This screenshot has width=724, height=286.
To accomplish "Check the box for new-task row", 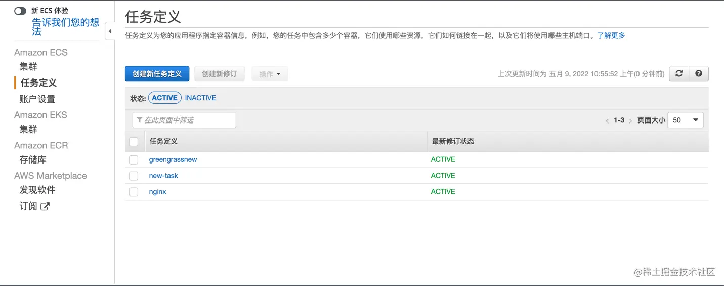I will click(134, 176).
